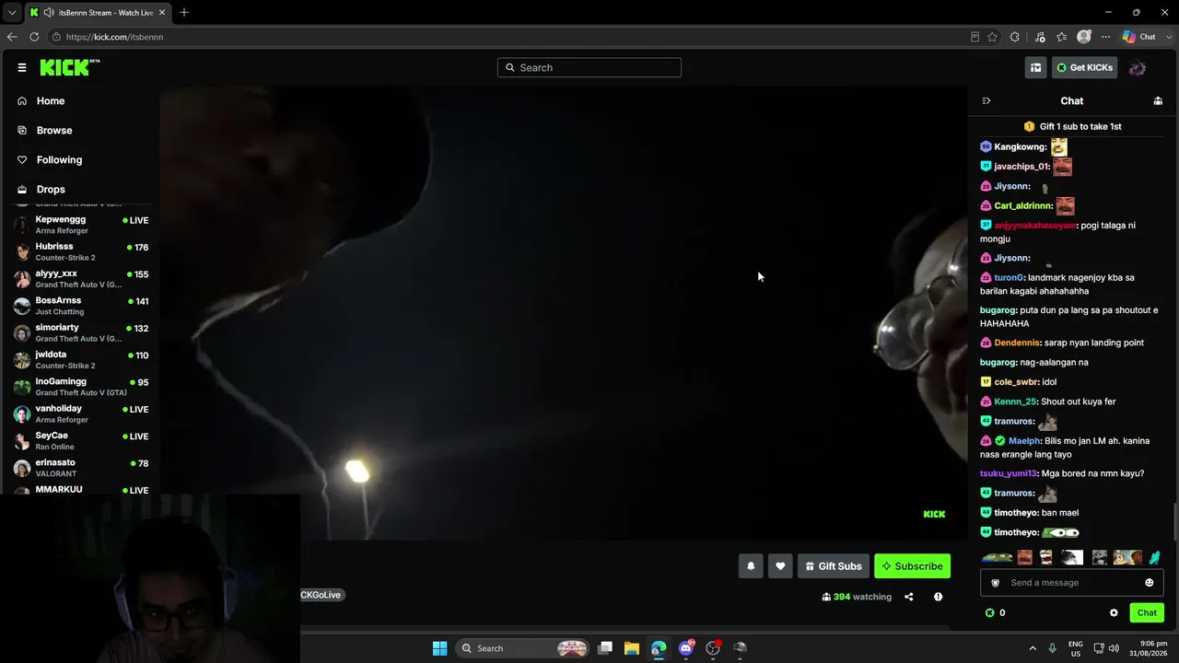Open Kepwenggg channel in sidebar
Image resolution: width=1179 pixels, height=663 pixels.
click(x=80, y=225)
